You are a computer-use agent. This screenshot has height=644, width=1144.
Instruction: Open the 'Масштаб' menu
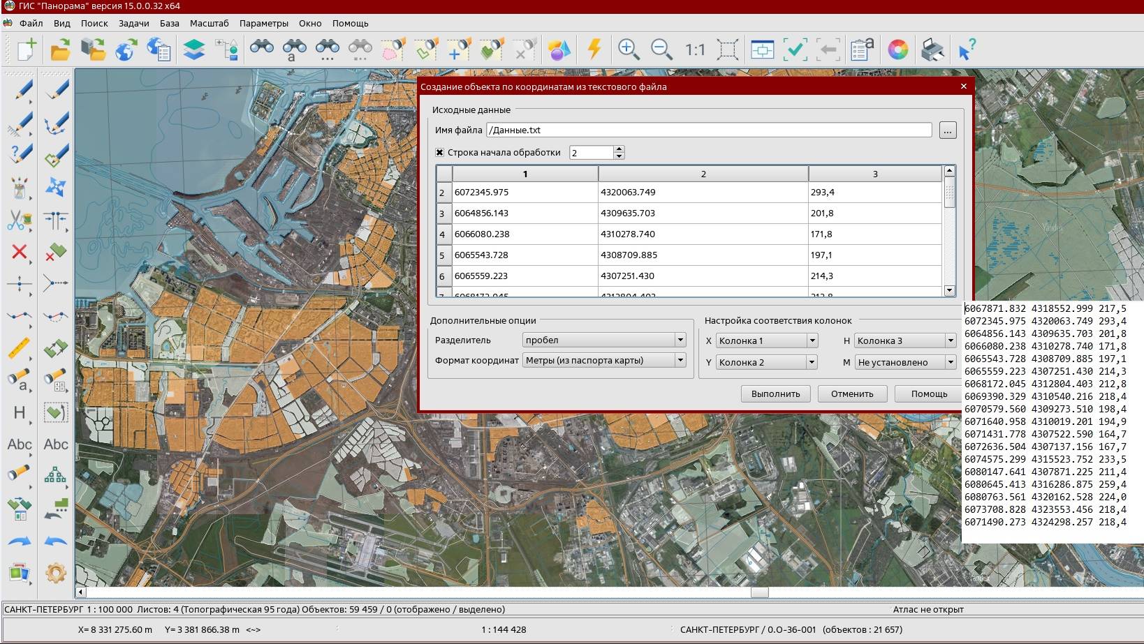(209, 23)
